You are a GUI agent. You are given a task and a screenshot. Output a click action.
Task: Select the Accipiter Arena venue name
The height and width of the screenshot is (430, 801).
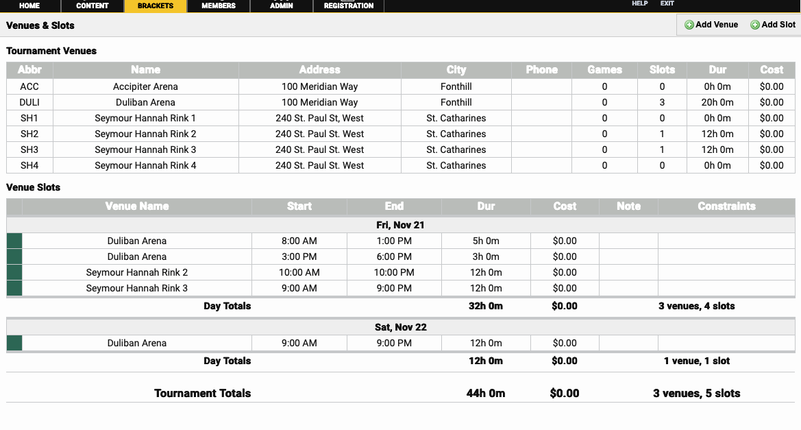tap(145, 86)
